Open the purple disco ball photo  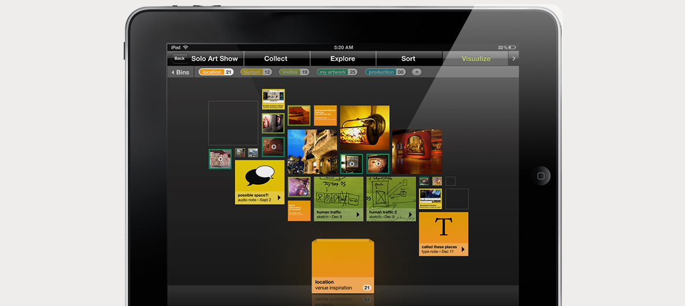coord(299,187)
